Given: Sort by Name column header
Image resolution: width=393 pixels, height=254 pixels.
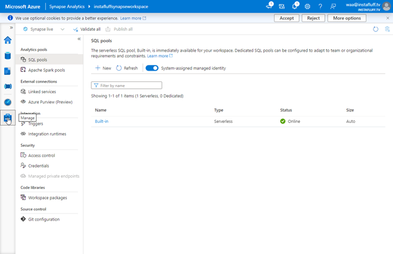Looking at the screenshot, I should (x=101, y=110).
